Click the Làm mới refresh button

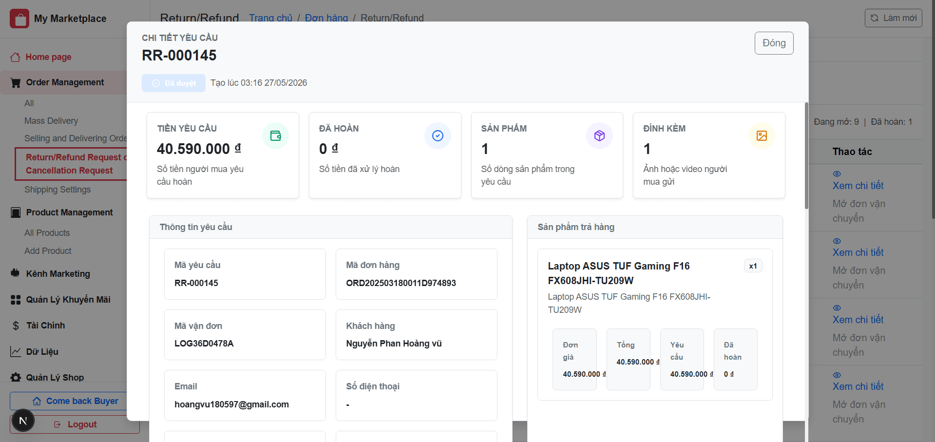pos(893,18)
